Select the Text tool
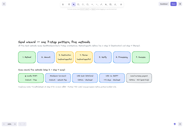This screenshot has width=184, height=138. pos(106,4)
